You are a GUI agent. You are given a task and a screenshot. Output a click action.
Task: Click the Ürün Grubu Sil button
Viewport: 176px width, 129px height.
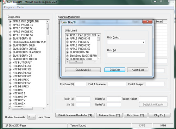point(83,70)
